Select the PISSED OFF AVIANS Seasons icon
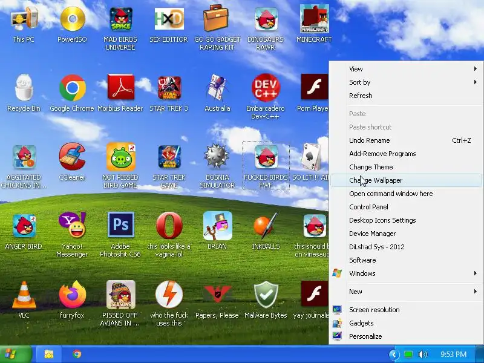The width and height of the screenshot is (484, 363). [x=120, y=295]
